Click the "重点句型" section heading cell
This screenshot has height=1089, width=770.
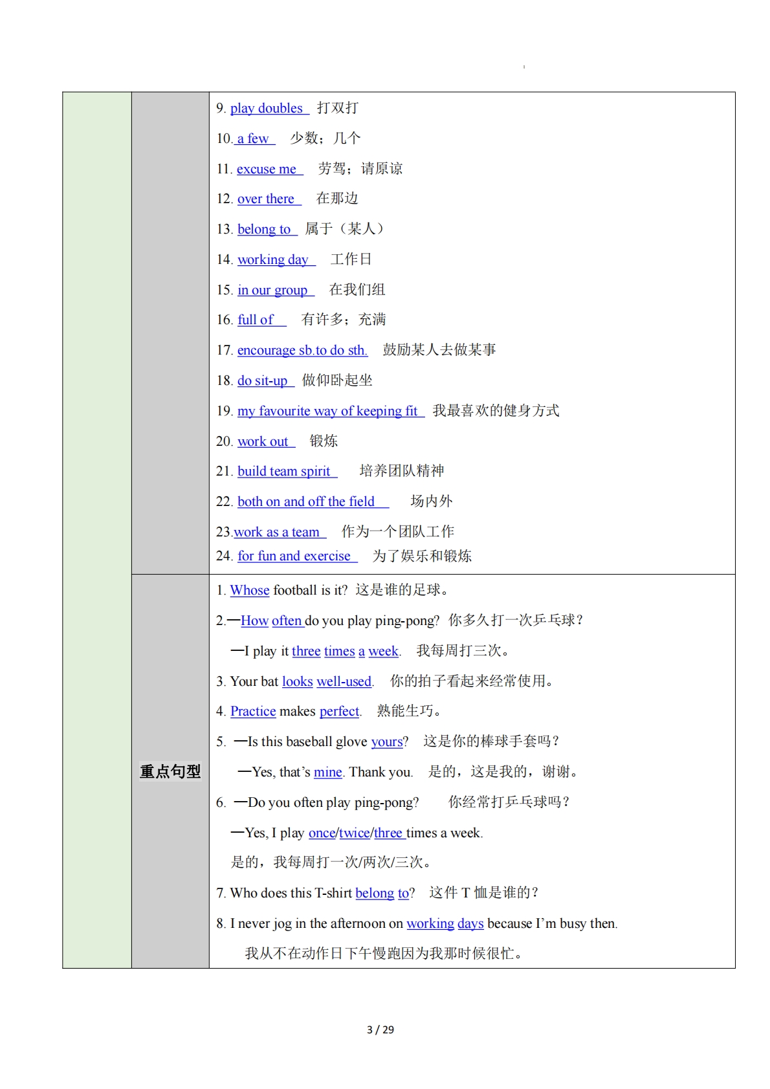[170, 771]
